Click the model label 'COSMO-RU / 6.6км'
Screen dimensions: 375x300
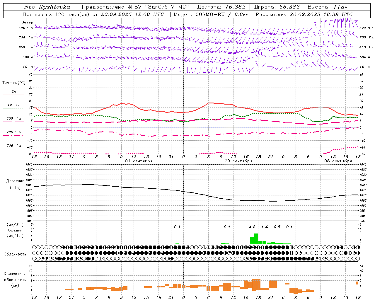coord(222,14)
